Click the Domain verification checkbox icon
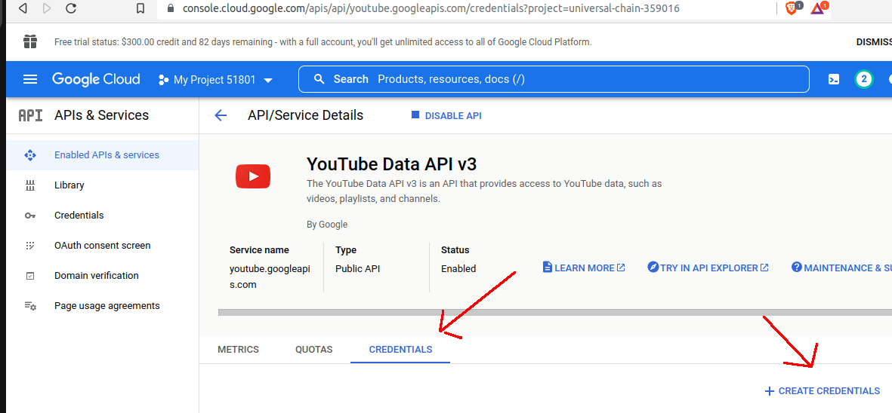The width and height of the screenshot is (892, 413). [30, 276]
